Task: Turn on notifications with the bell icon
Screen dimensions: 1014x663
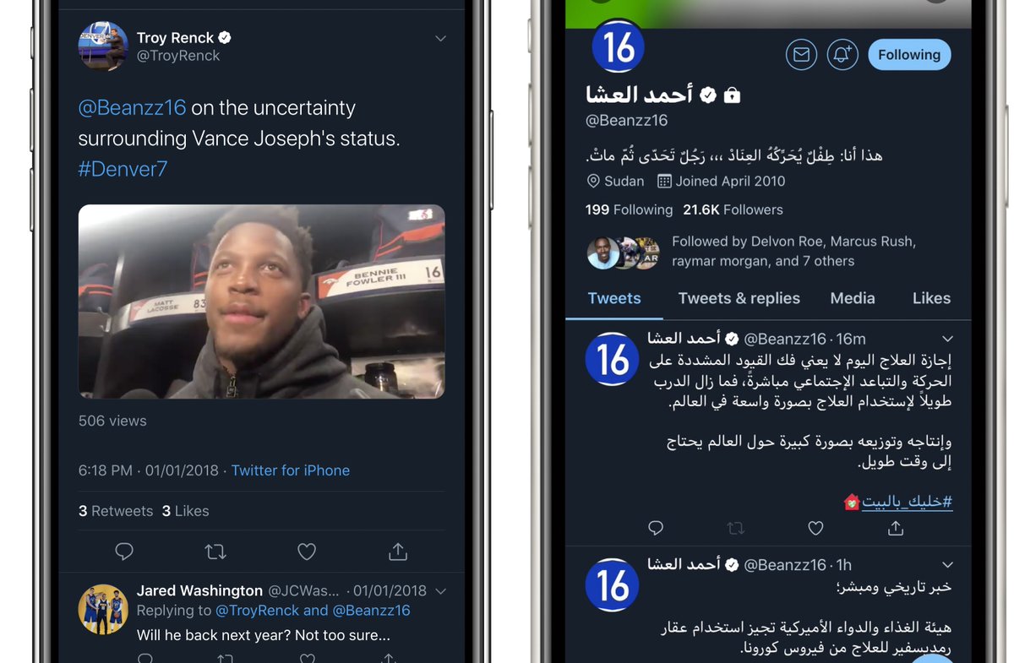Action: (842, 55)
